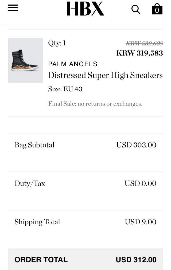Viewport: 171px width, 270px height.
Task: Open the shopping bag icon
Action: coord(157,9)
